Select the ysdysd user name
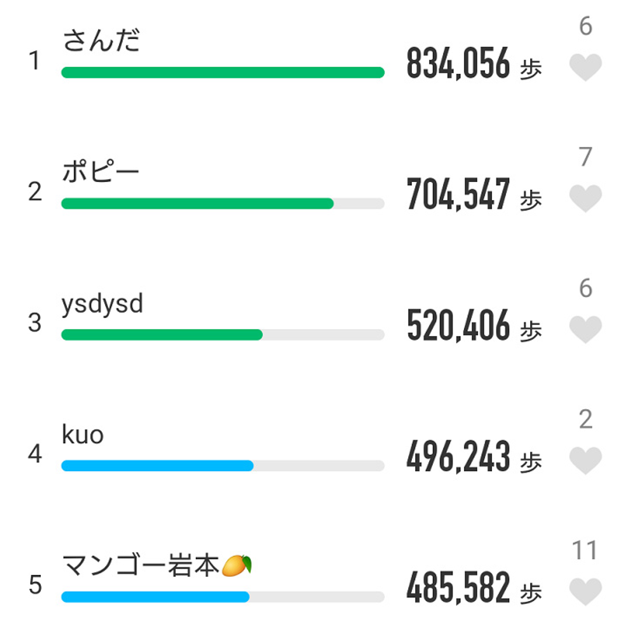635x644 pixels. coord(102,303)
